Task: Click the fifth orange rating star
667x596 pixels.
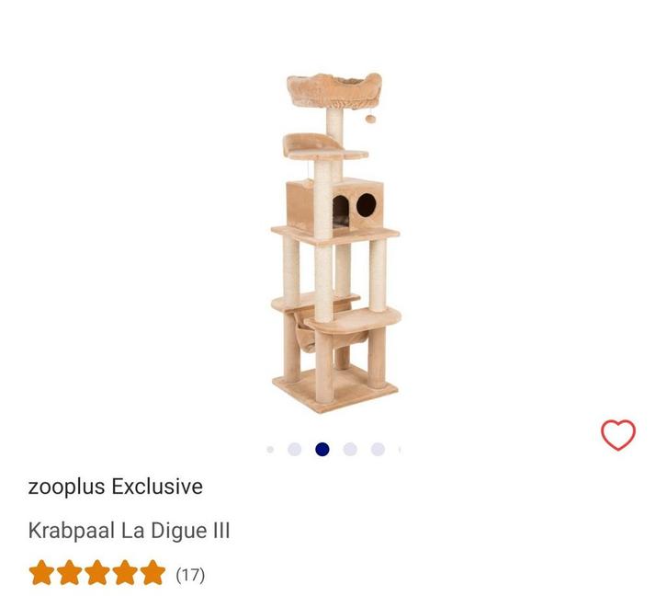Action: [153, 573]
